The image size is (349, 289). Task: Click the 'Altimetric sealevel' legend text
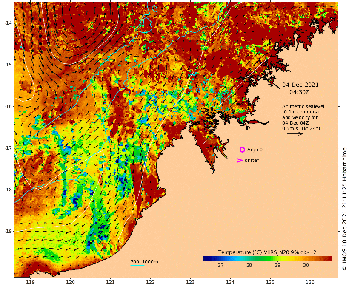click(303, 107)
